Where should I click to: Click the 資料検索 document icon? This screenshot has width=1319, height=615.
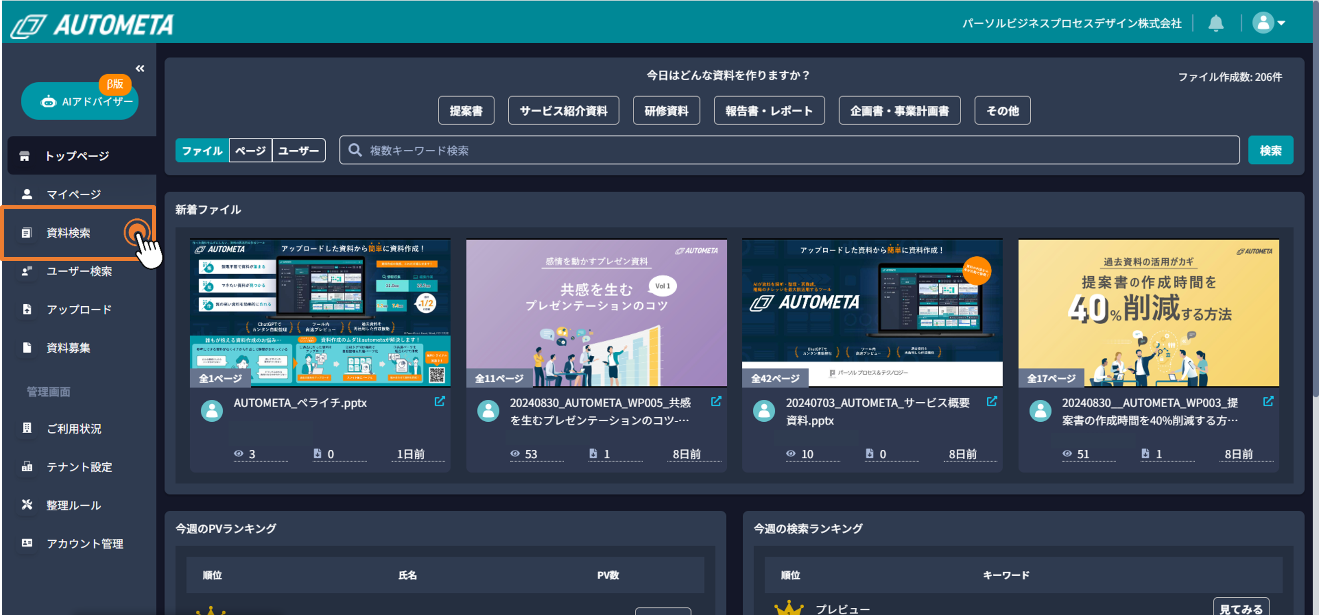tap(27, 233)
